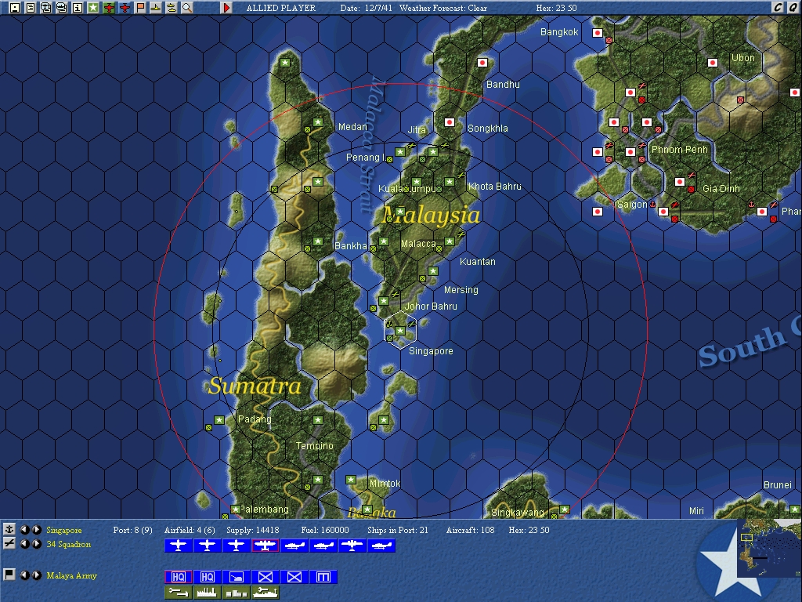Image resolution: width=802 pixels, height=602 pixels.
Task: Open the magnifying glass search icon
Action: 187,8
